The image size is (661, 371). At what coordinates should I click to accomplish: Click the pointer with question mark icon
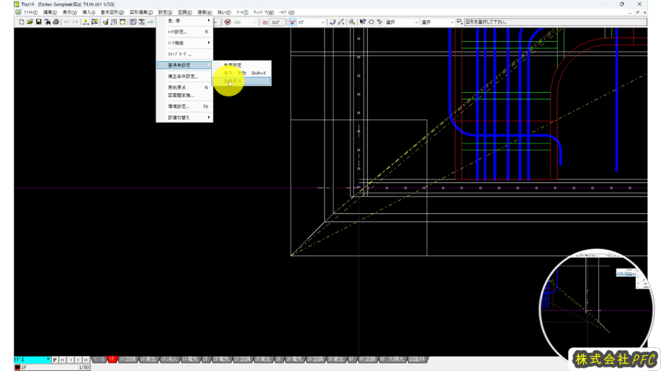[x=363, y=22]
